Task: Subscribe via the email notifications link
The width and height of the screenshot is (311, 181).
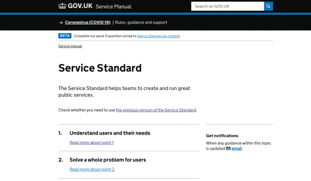Action: pyautogui.click(x=237, y=148)
